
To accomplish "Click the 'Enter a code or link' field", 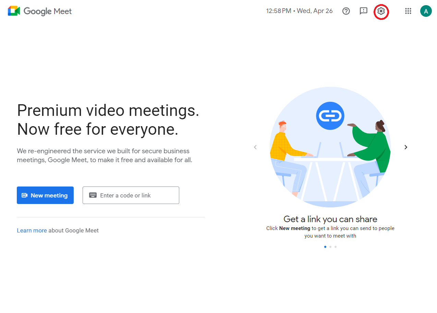I will coord(131,195).
